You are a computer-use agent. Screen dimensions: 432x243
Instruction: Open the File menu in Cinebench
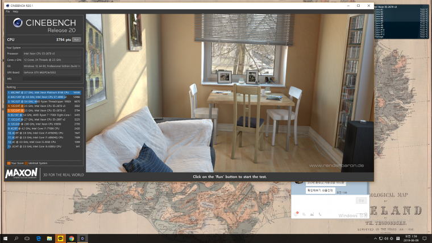coord(7,11)
